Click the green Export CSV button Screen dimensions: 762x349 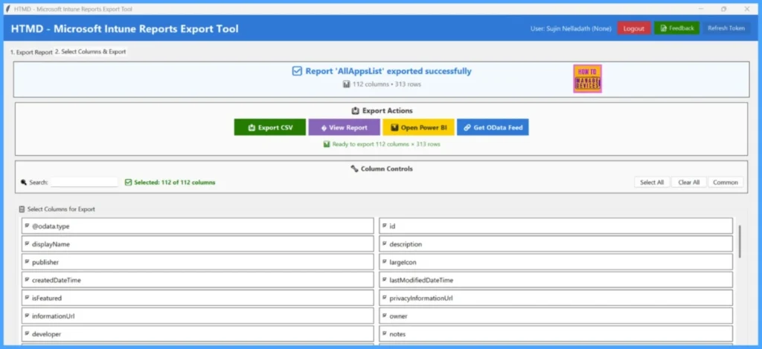coord(270,128)
